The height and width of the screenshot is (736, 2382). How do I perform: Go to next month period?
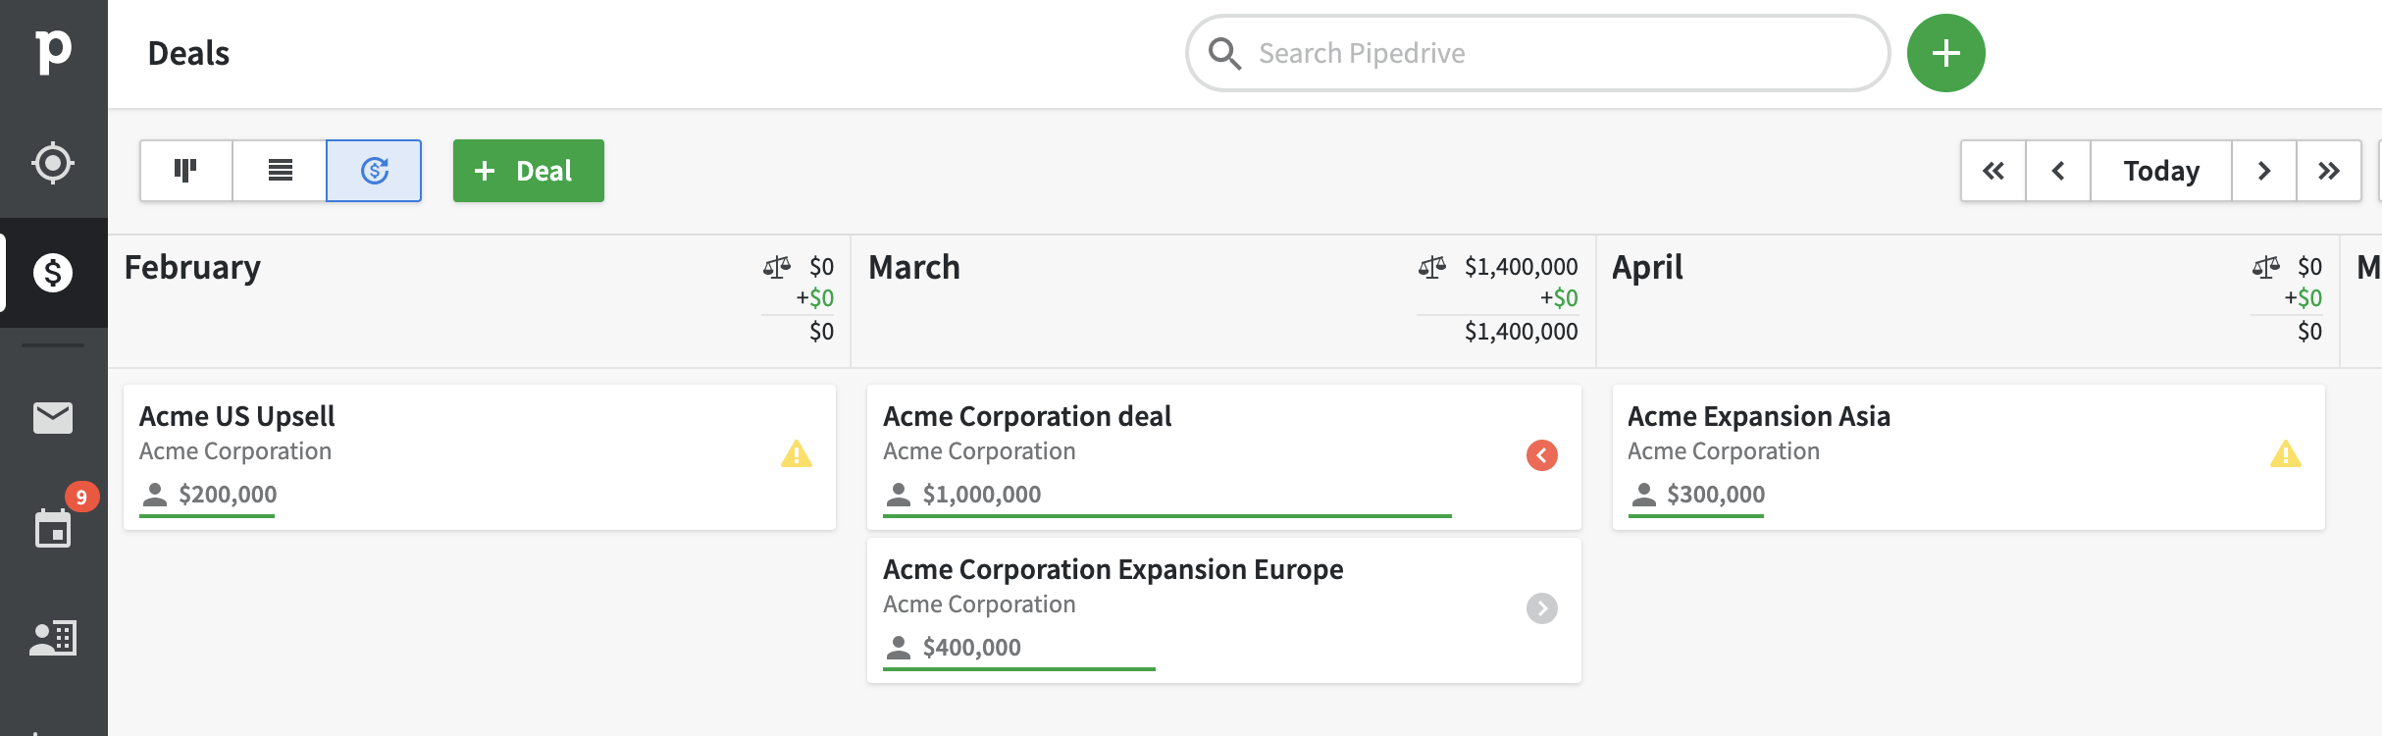[2263, 171]
